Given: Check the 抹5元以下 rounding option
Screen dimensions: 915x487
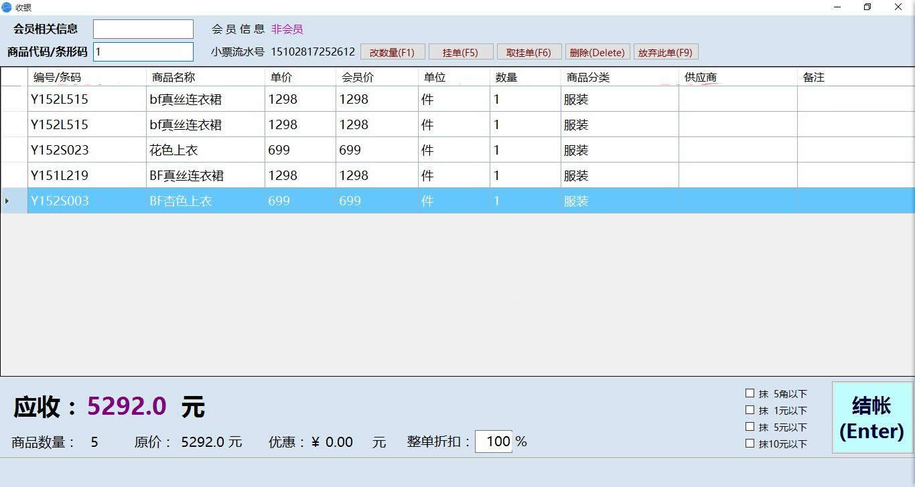Looking at the screenshot, I should point(750,427).
